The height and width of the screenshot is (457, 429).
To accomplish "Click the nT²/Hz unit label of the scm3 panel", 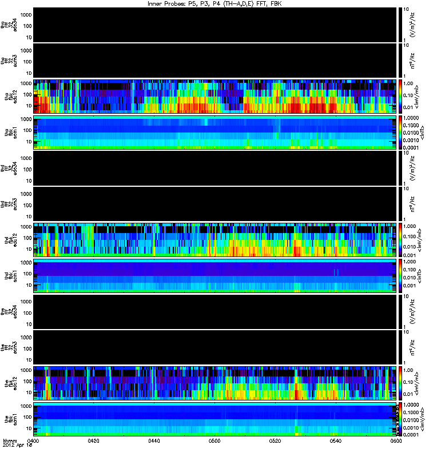I will point(412,347).
